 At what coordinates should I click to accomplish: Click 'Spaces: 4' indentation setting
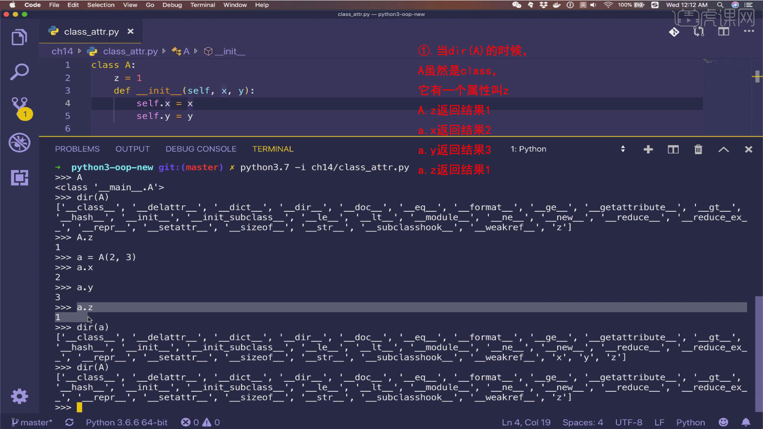tap(582, 422)
